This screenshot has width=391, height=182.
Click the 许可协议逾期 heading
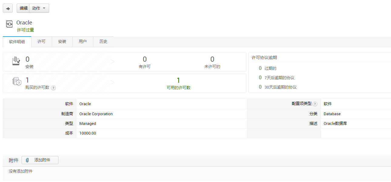coord(264,57)
